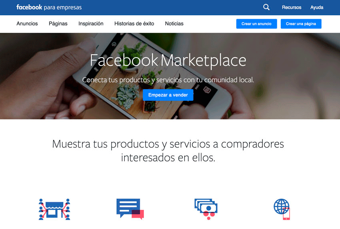Go to the Anuncios section
This screenshot has height=229, width=340.
pyautogui.click(x=27, y=24)
